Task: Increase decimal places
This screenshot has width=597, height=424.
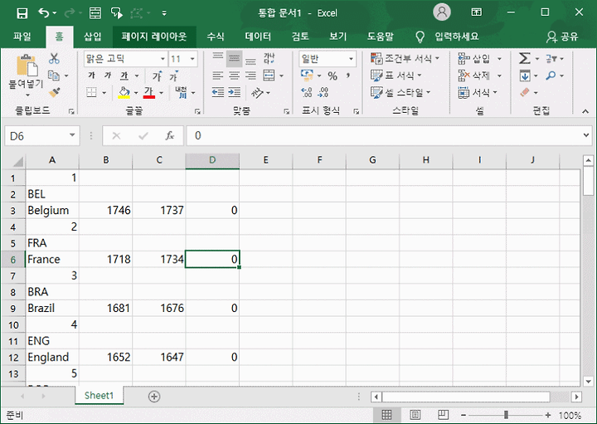Action: 307,92
